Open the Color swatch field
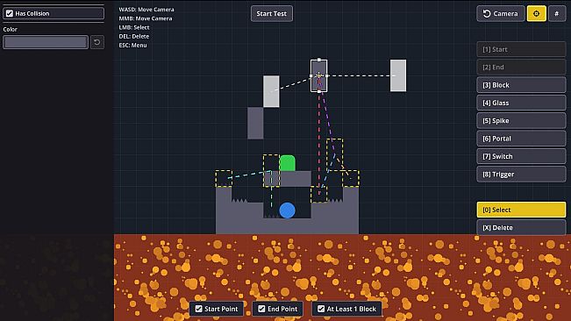The image size is (571, 321). pyautogui.click(x=46, y=42)
